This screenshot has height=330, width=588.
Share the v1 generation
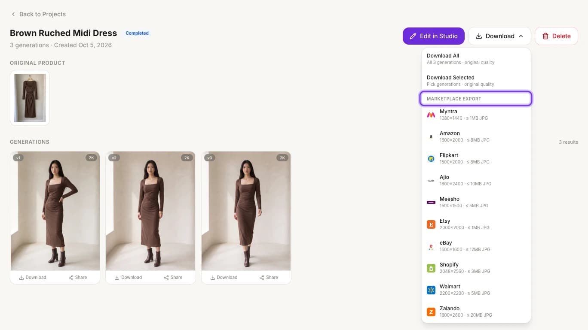[x=78, y=278]
